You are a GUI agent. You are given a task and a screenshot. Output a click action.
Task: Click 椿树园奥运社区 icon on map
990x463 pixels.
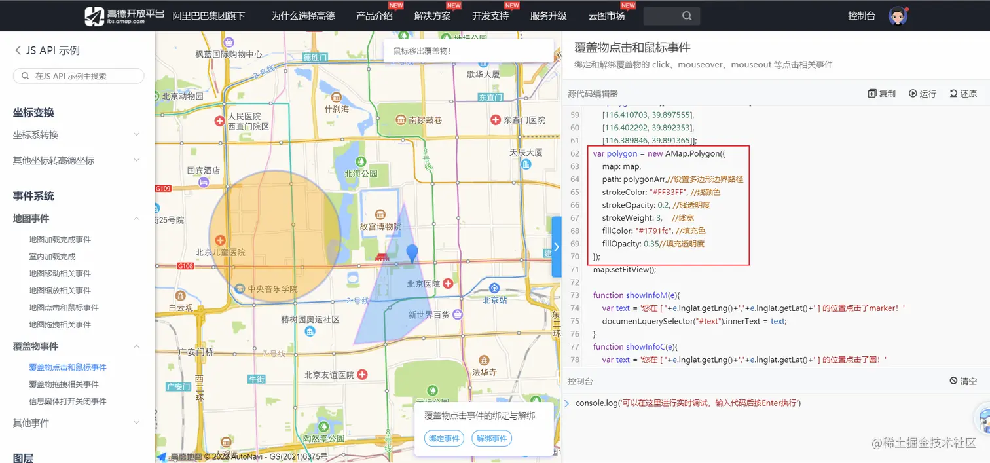(x=310, y=331)
